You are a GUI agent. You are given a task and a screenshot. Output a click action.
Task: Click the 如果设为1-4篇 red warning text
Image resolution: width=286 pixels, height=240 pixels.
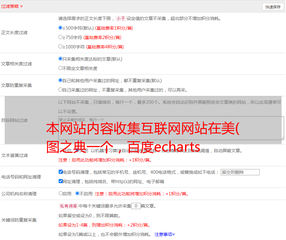105,225
